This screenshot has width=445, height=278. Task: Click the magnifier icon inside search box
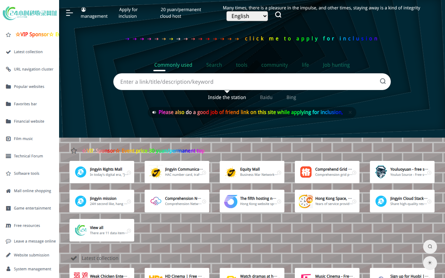[x=382, y=81]
